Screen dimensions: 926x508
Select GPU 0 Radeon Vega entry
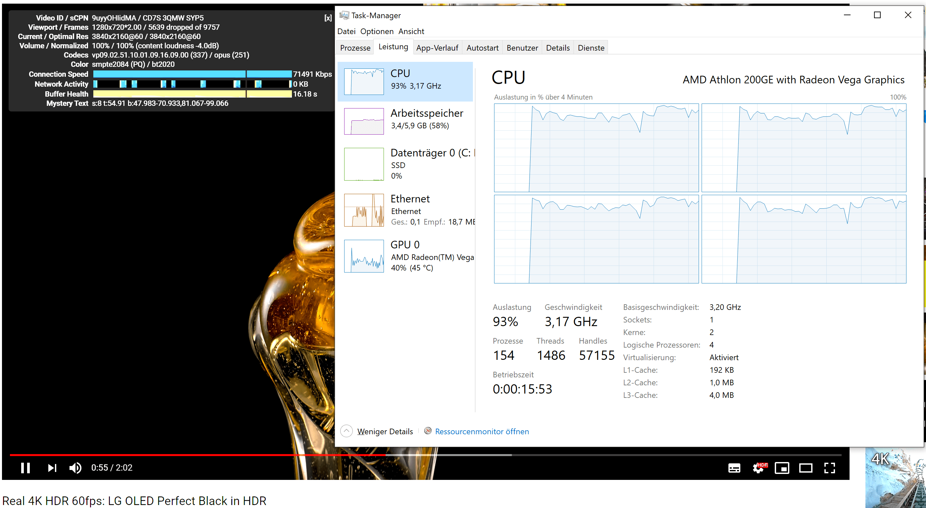click(x=405, y=256)
